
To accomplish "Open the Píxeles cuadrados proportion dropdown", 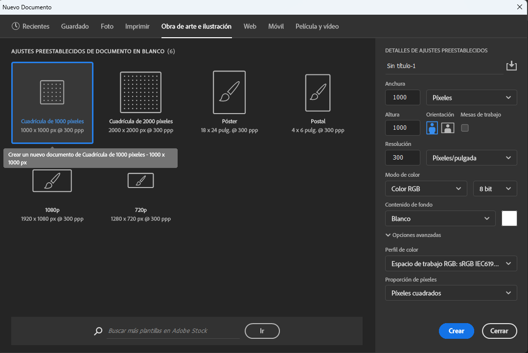I will [x=451, y=293].
